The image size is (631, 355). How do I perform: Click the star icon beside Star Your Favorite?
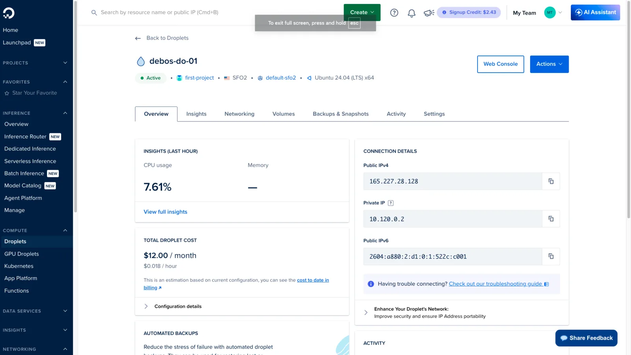(7, 93)
